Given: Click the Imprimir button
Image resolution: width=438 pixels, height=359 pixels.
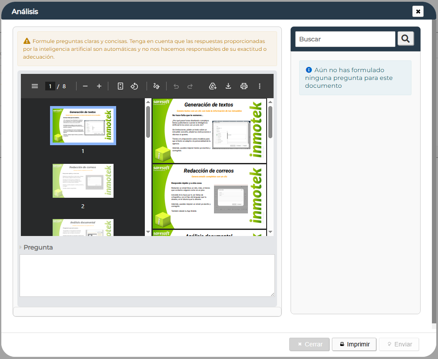Looking at the screenshot, I should 354,344.
